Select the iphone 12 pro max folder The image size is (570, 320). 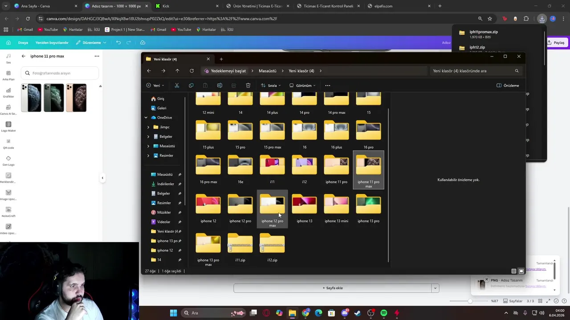(x=272, y=210)
